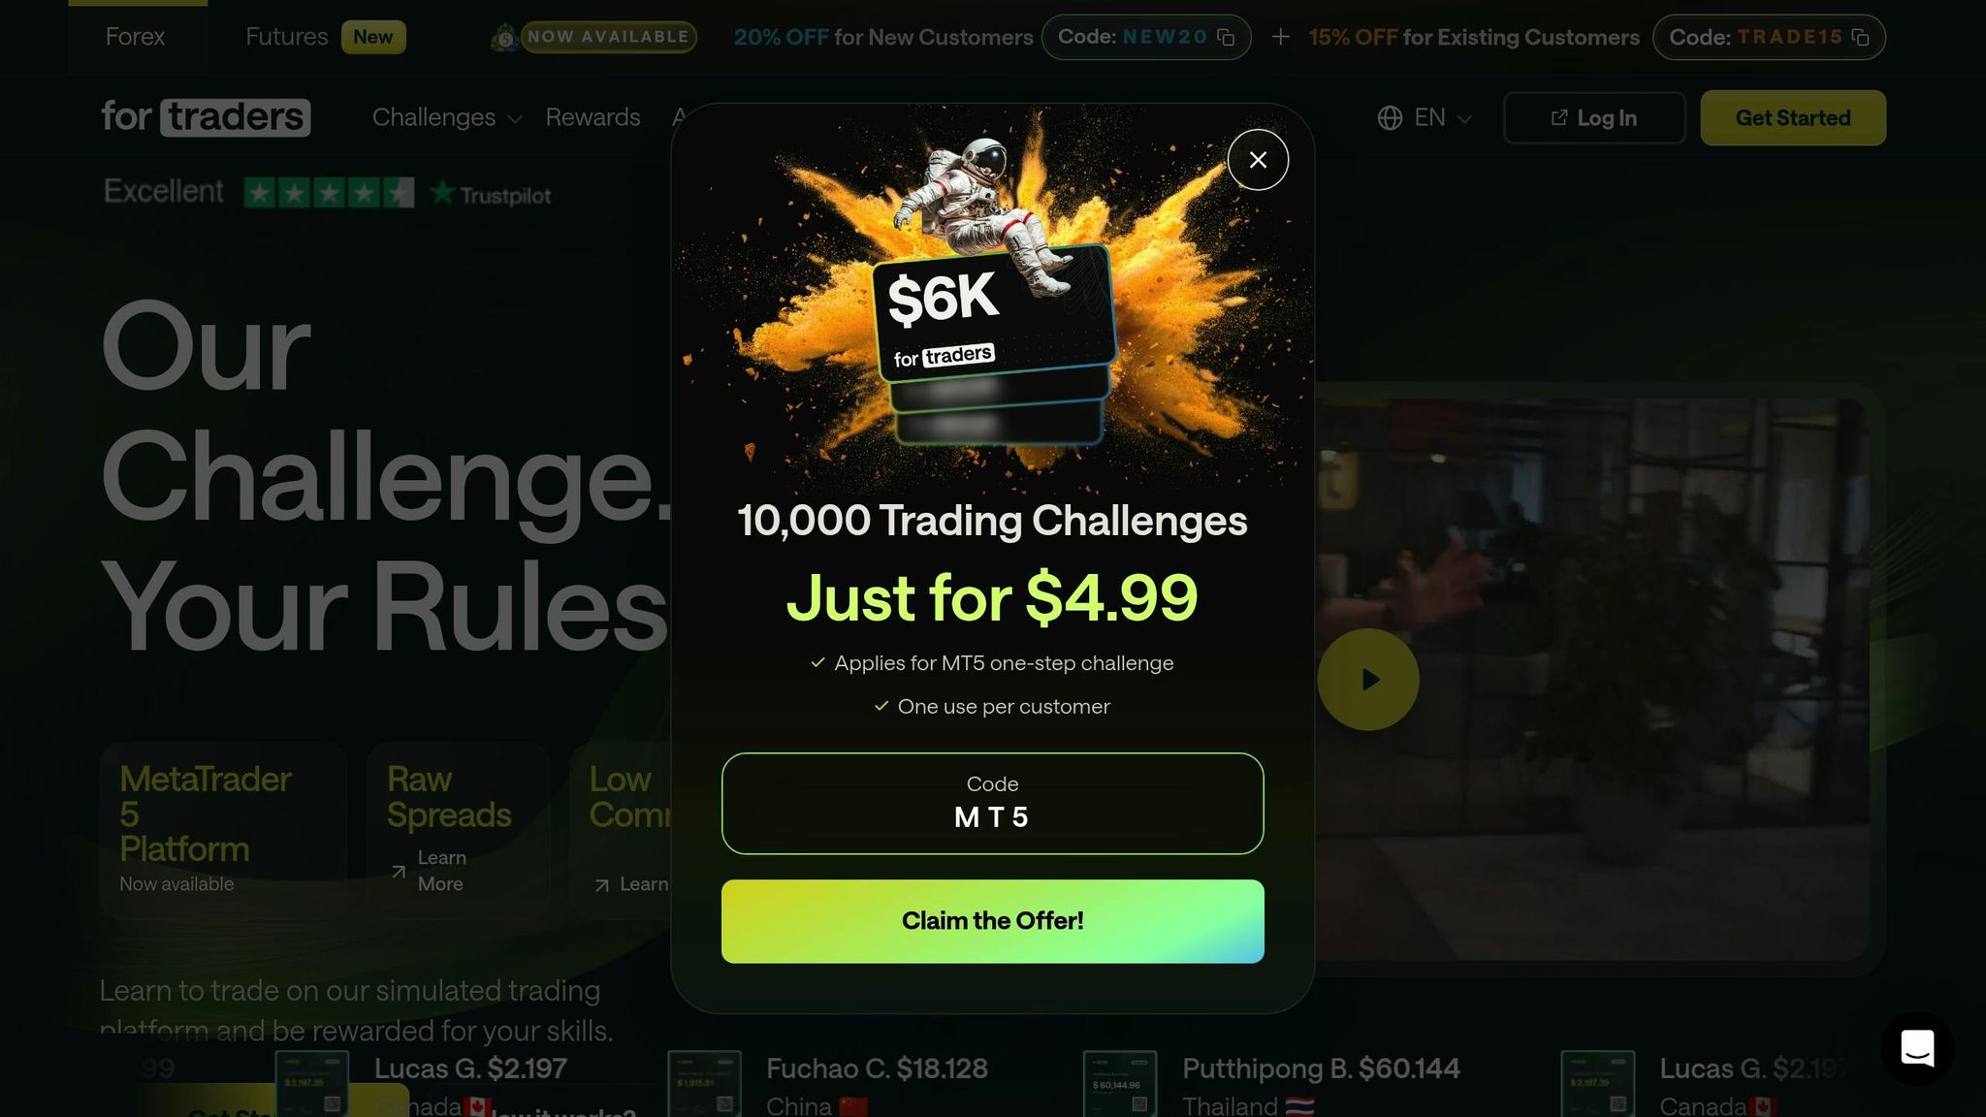1986x1117 pixels.
Task: Click the Trustpilot star logo
Action: coord(442,193)
